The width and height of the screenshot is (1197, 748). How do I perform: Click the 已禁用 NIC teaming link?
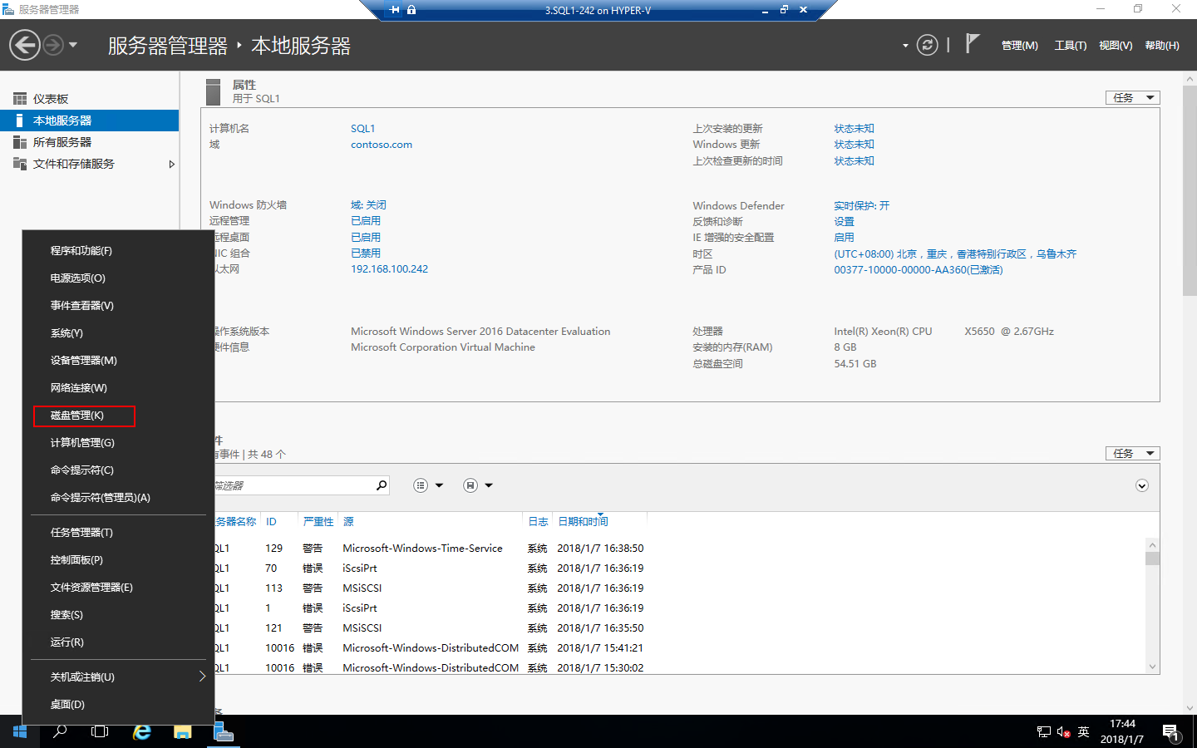click(366, 253)
